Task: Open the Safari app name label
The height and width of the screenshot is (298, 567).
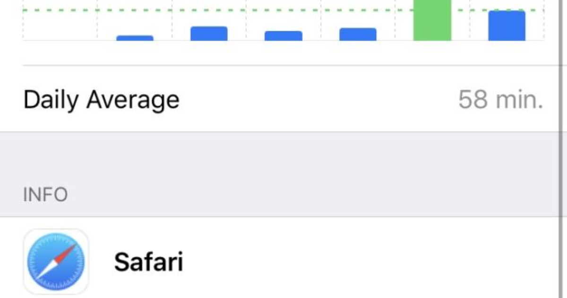Action: (148, 262)
